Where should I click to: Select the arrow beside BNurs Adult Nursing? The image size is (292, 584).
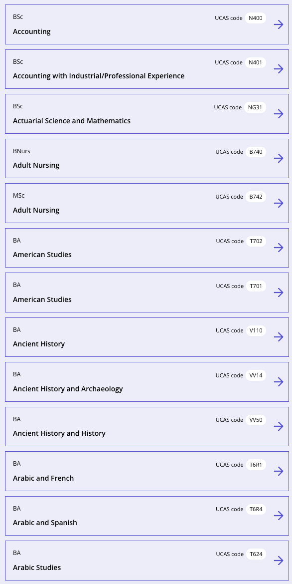click(x=279, y=158)
